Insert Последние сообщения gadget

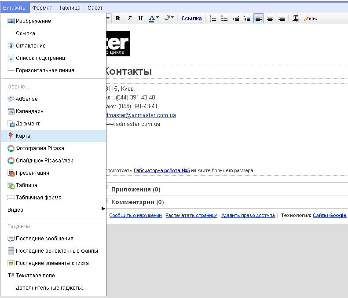click(x=53, y=239)
